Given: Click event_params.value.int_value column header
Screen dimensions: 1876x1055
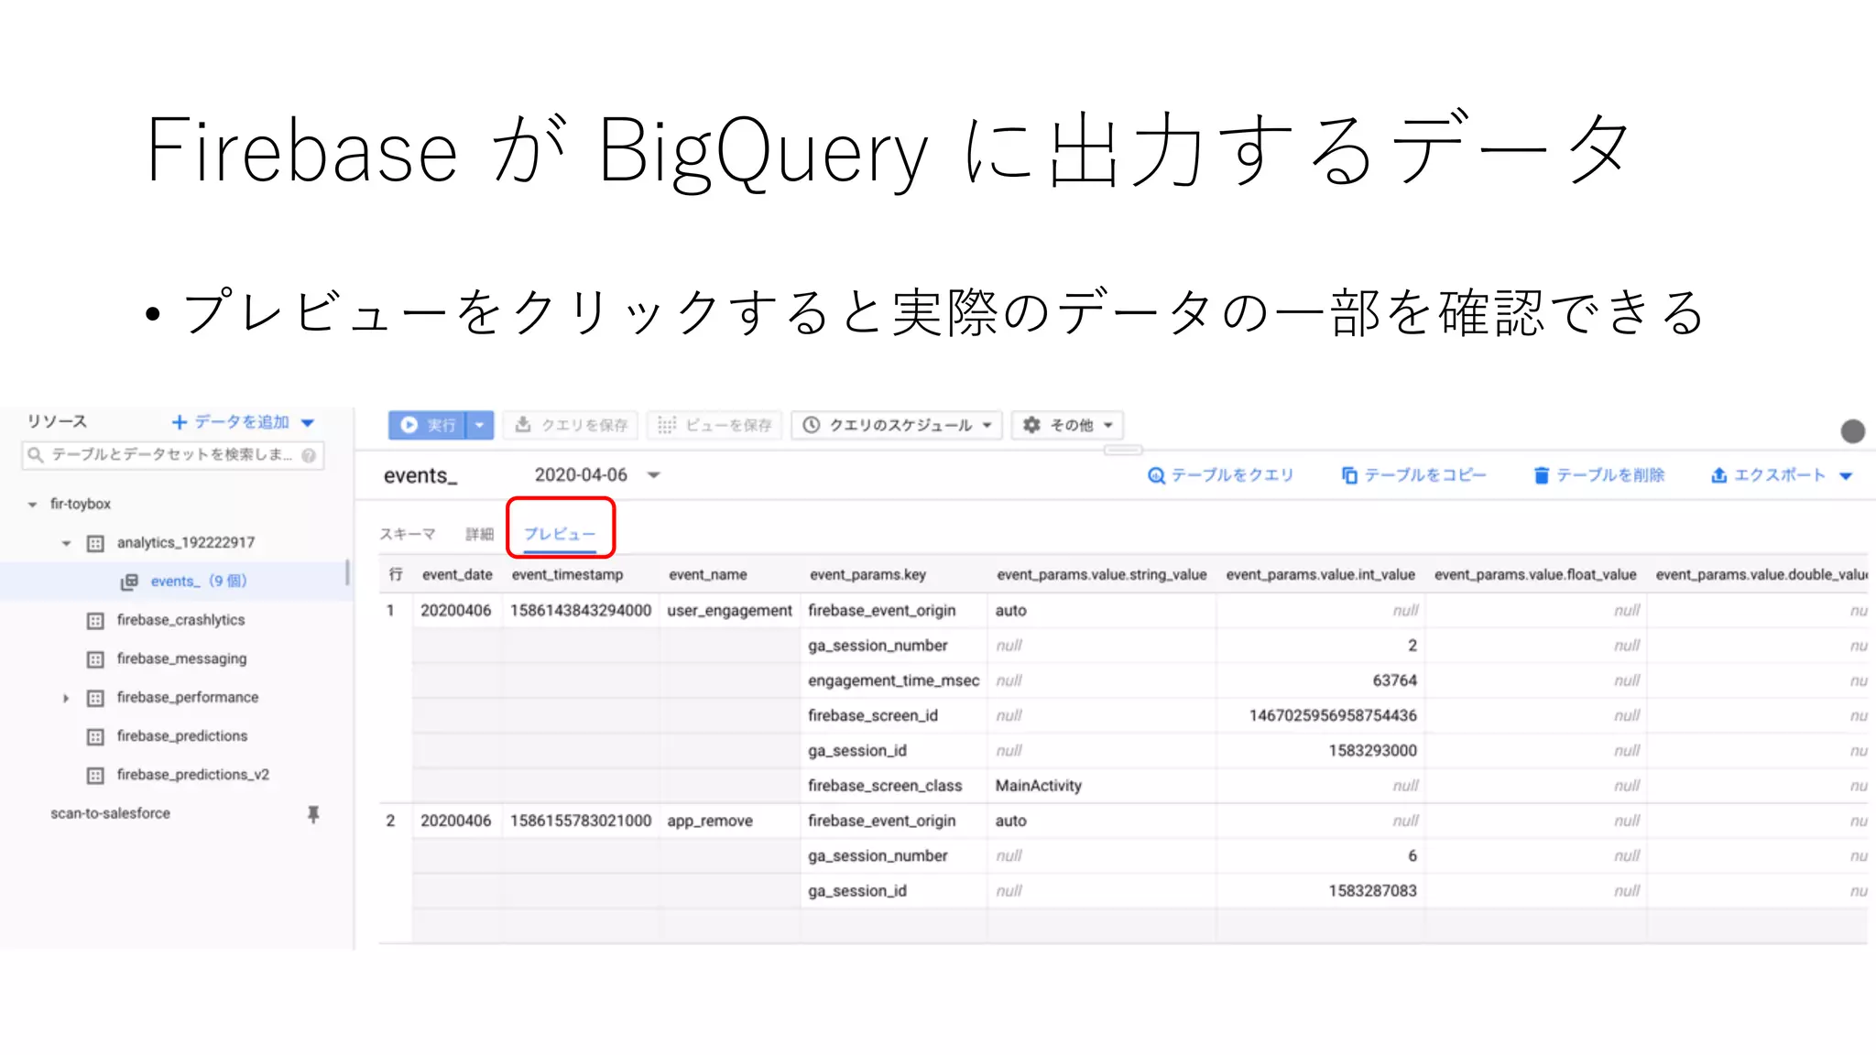Looking at the screenshot, I should 1320,575.
